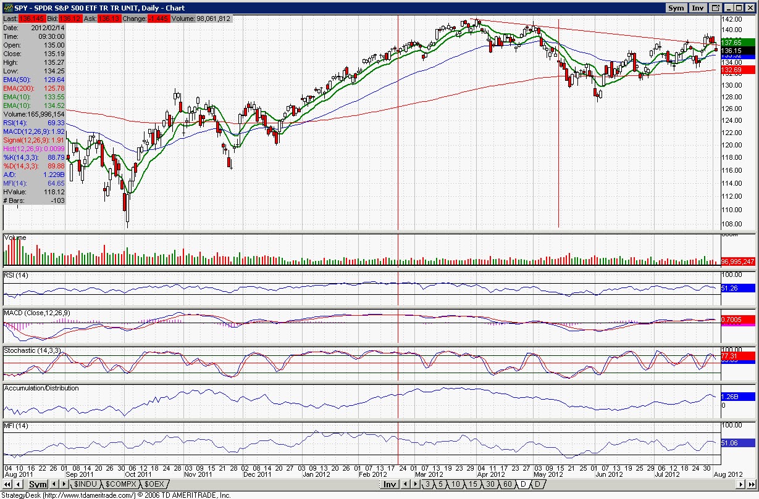Click the EMA(50) value 129.64
Image resolution: width=759 pixels, height=499 pixels.
pyautogui.click(x=55, y=80)
